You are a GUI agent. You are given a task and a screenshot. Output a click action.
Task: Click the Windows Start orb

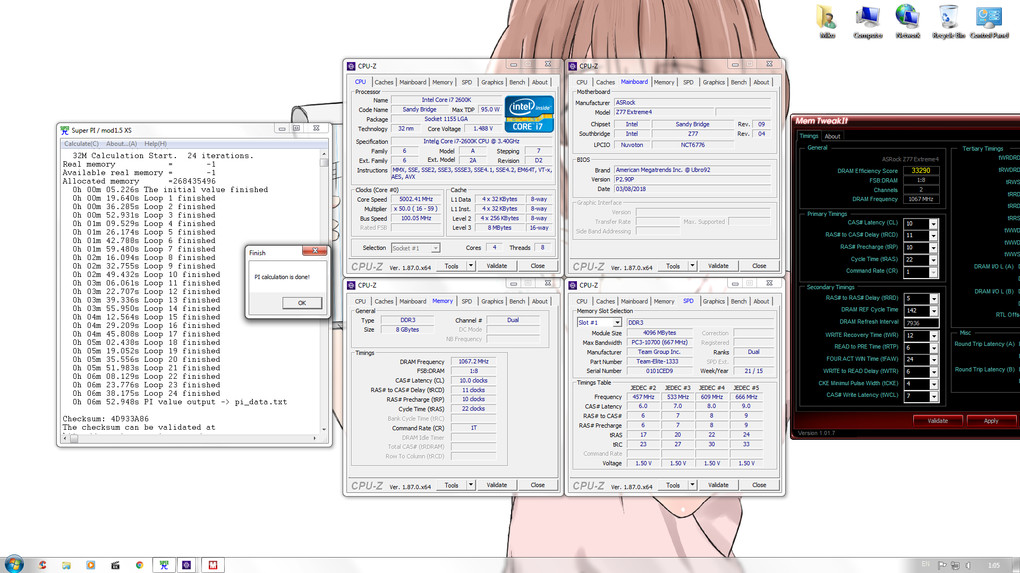click(14, 564)
